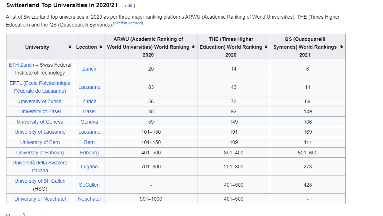Open the University of Basel link

(40, 111)
